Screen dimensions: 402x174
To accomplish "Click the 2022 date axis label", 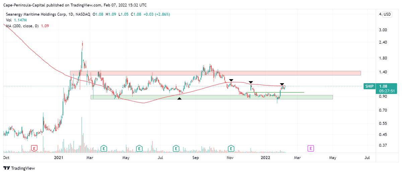I will [265, 157].
